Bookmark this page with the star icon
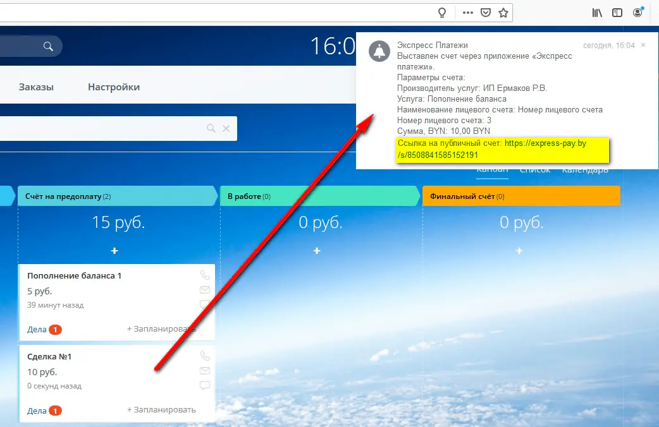659x427 pixels. tap(503, 13)
